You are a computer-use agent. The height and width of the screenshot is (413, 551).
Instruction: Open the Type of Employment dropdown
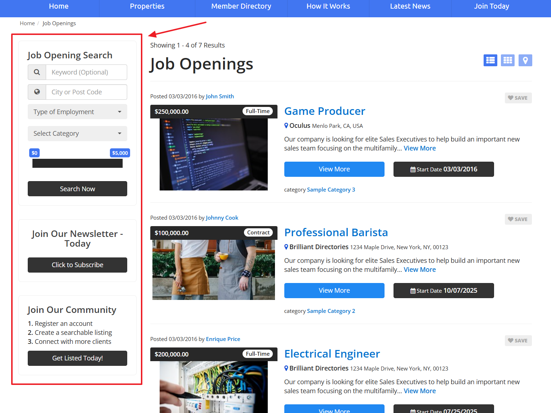coord(77,112)
